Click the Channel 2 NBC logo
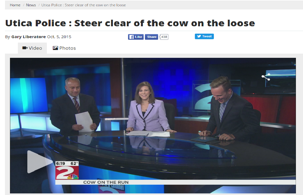The image size is (303, 195). pyautogui.click(x=67, y=172)
